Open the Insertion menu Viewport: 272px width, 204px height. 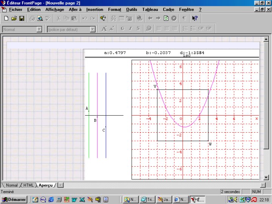95,9
